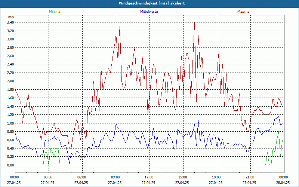Click the 0,60 y-axis value

(10, 140)
